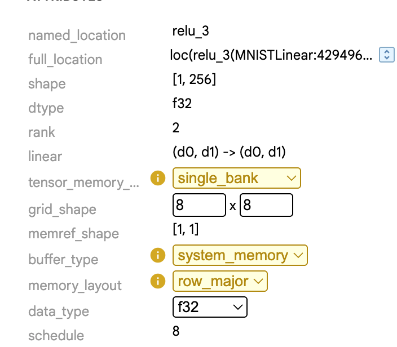
Task: Click the second grid_shape input field
Action: click(x=266, y=205)
